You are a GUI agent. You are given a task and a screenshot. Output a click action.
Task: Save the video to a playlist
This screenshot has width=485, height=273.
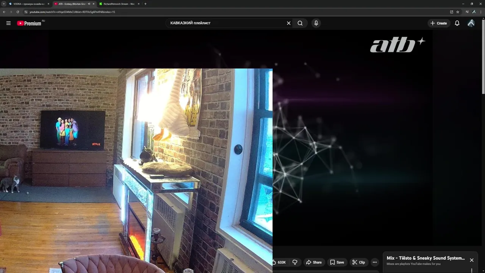coord(337,262)
